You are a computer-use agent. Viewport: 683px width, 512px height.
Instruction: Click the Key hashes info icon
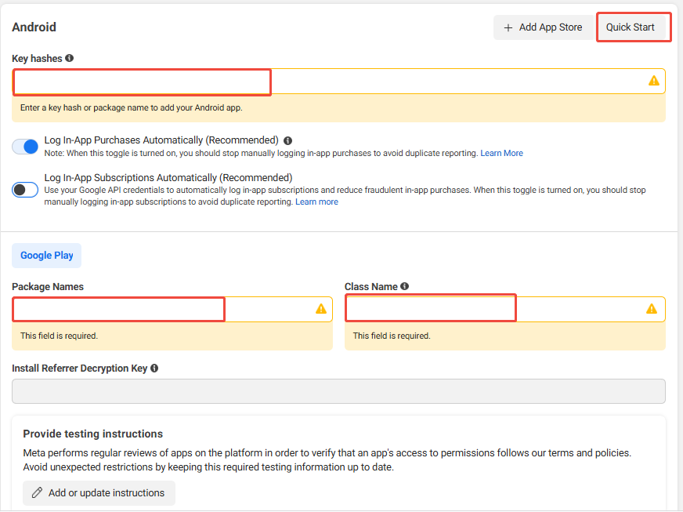(70, 58)
